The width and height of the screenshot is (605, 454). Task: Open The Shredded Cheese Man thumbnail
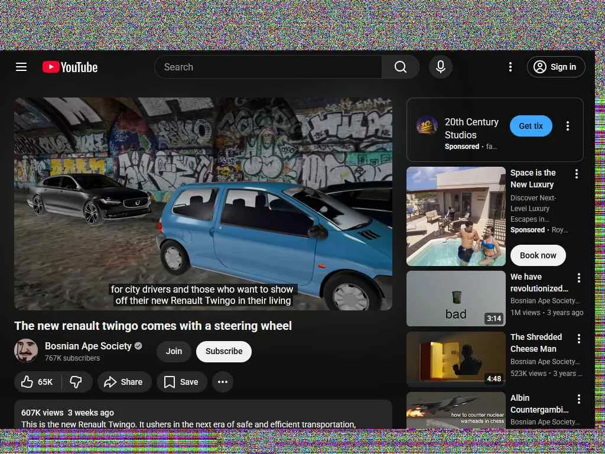point(456,359)
